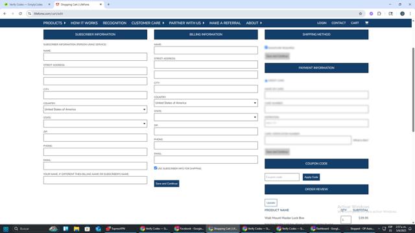Screen dimensions: 415x233
Task: Click the Subscriber Email field
Action: (95, 166)
